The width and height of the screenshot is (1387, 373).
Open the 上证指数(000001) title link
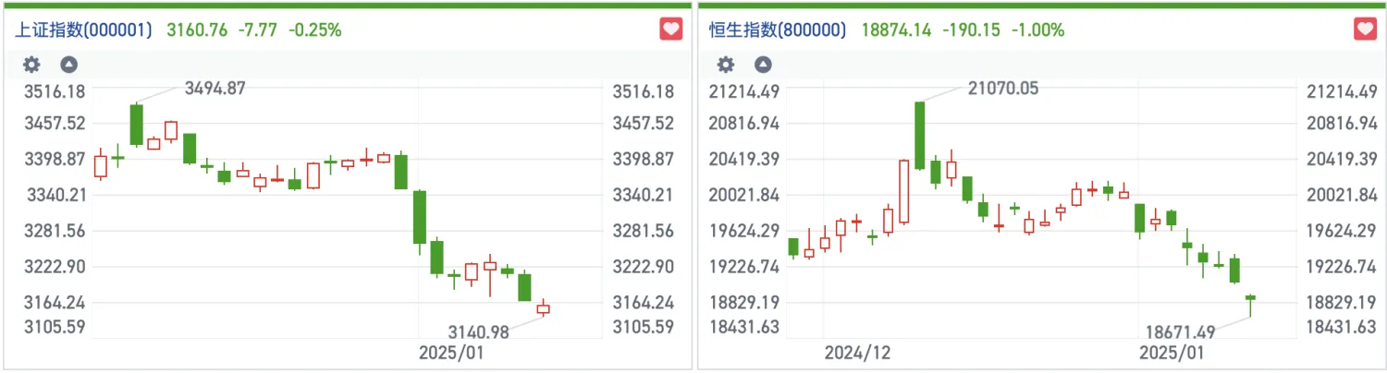(x=83, y=30)
